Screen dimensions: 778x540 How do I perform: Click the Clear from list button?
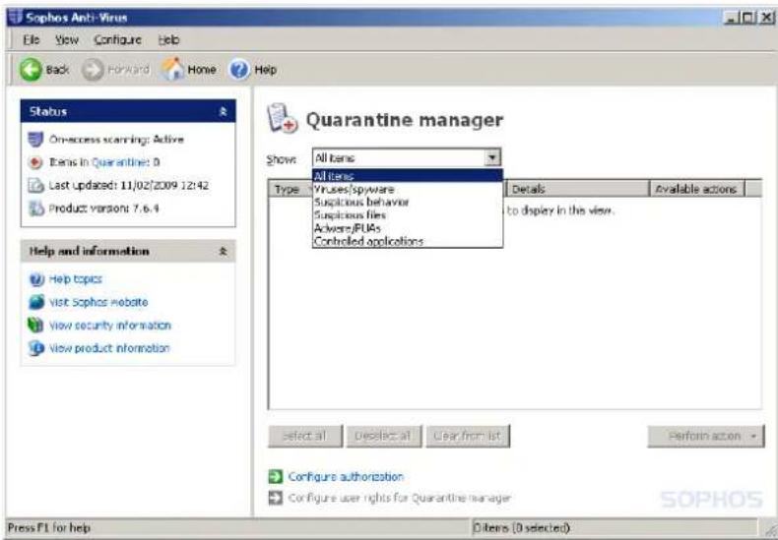tap(468, 436)
